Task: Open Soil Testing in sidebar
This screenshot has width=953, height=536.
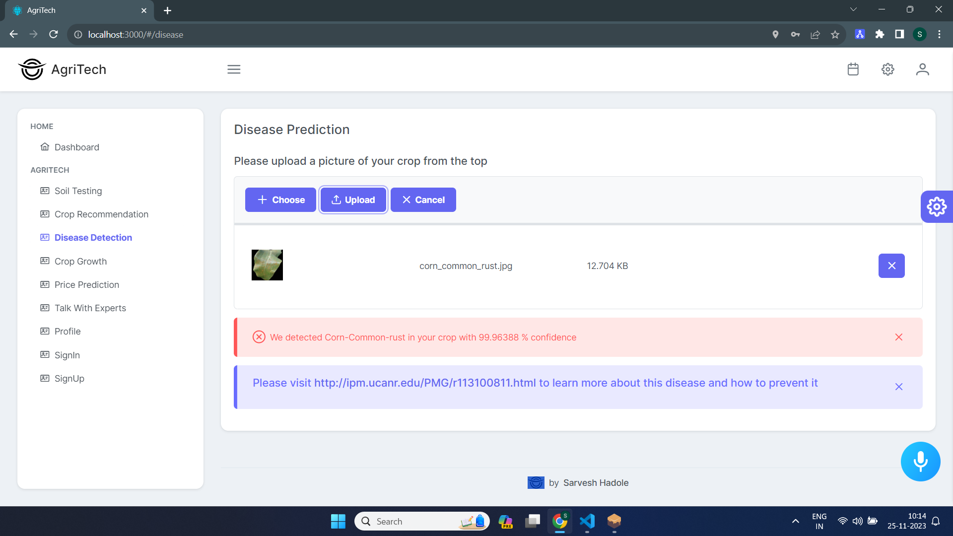Action: 78,191
